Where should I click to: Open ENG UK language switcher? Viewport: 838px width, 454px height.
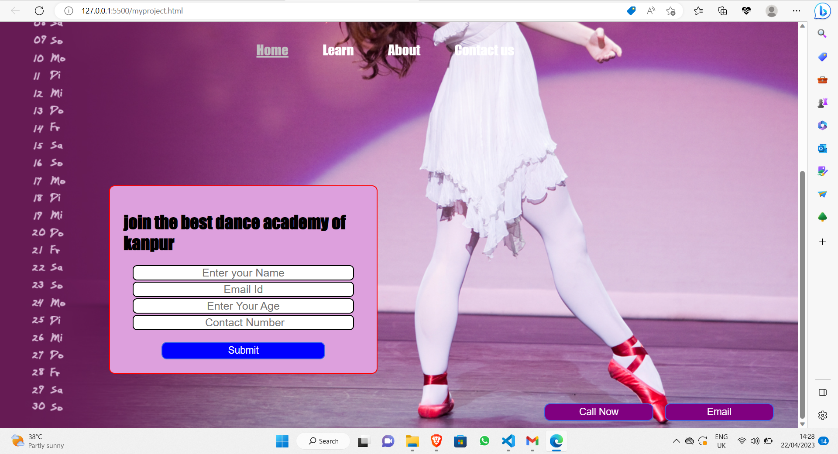point(721,441)
